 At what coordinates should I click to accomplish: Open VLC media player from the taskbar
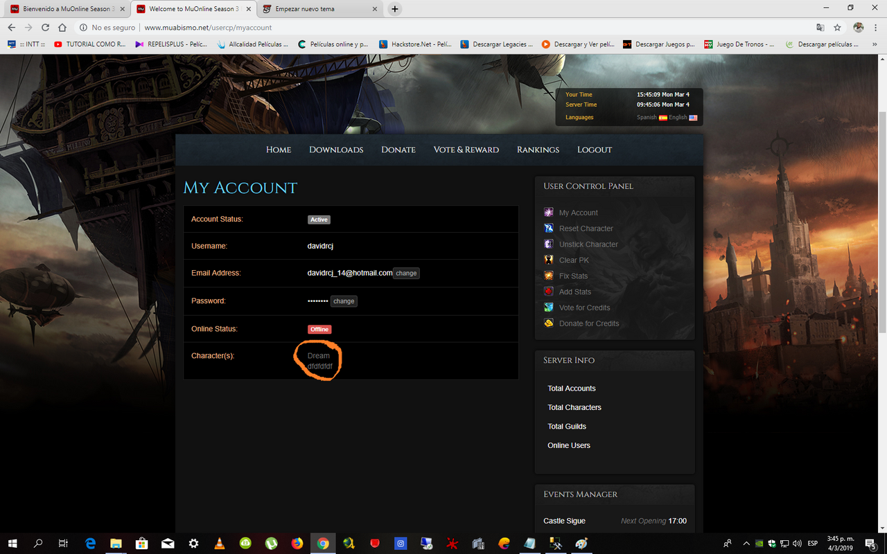pos(219,544)
